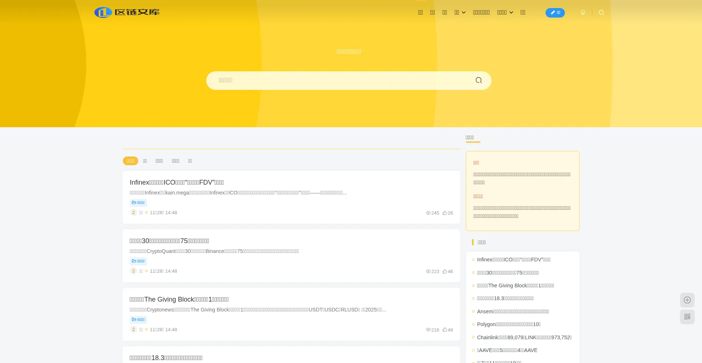Click the magnifier icon in top navigation
Image resolution: width=702 pixels, height=363 pixels.
click(601, 12)
